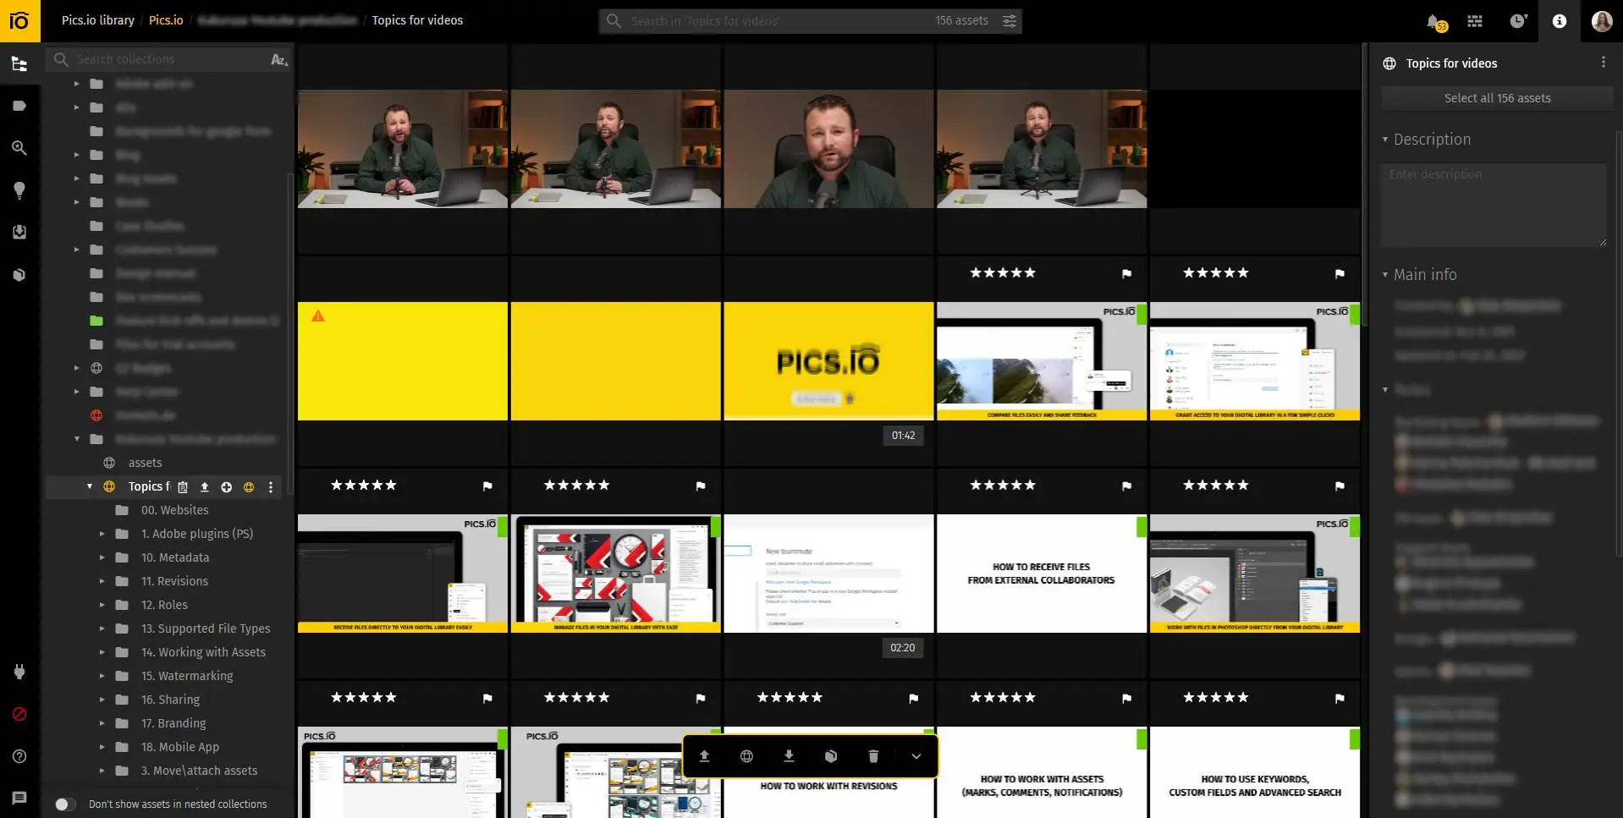Open advanced search filter sliders icon
This screenshot has width=1623, height=818.
click(1010, 21)
